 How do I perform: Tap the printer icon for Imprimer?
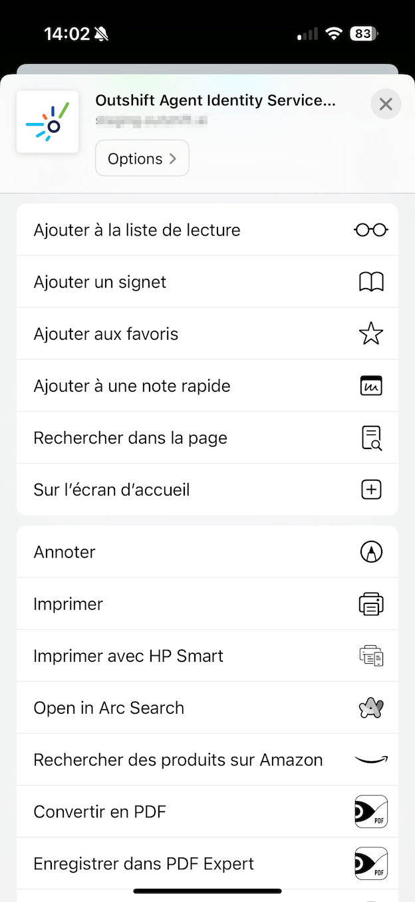370,603
